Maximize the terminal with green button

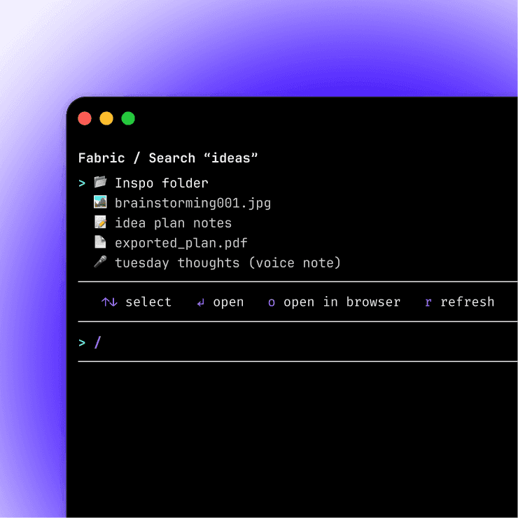128,118
